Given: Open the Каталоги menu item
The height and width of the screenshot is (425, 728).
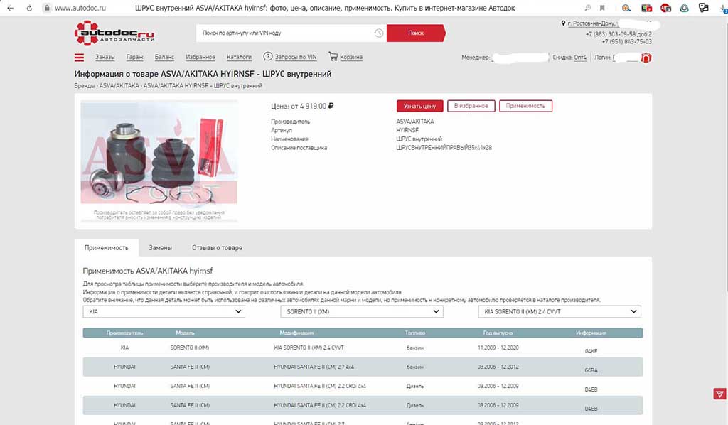Looking at the screenshot, I should [239, 58].
